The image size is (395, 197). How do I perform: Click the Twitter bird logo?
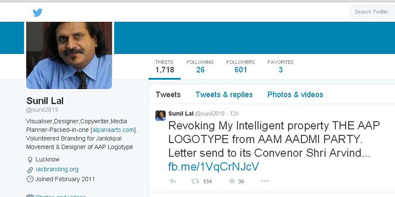pos(38,12)
